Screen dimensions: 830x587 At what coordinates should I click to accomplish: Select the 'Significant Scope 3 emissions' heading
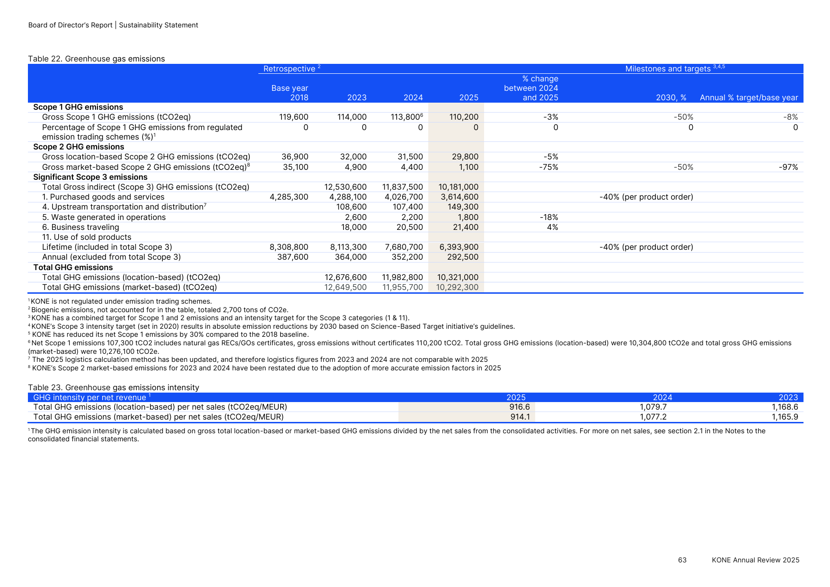[90, 177]
